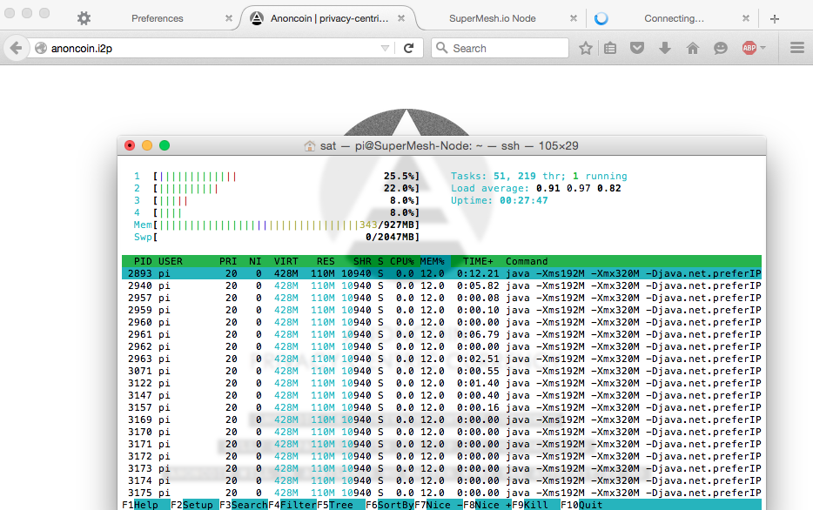
Task: Open a new tab with plus button
Action: pos(775,18)
